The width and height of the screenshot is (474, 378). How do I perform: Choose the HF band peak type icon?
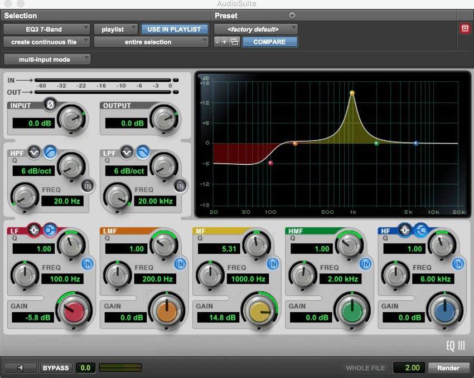click(405, 230)
